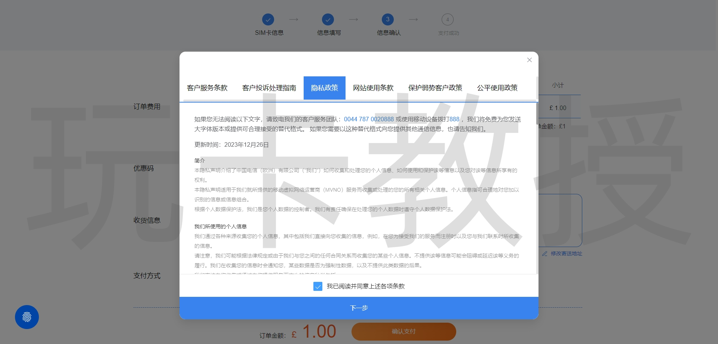Click the arrow between 信息确认 and 支付成功
718x344 pixels.
click(413, 19)
